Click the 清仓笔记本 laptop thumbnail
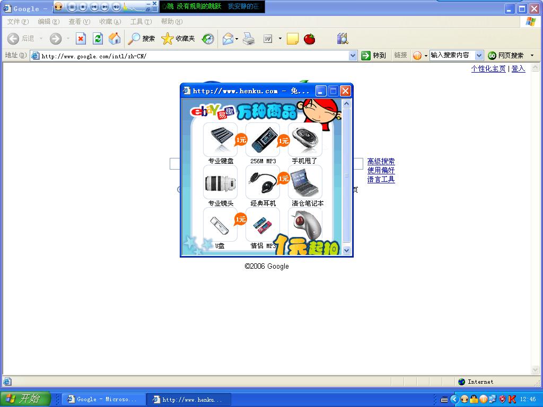 (305, 182)
